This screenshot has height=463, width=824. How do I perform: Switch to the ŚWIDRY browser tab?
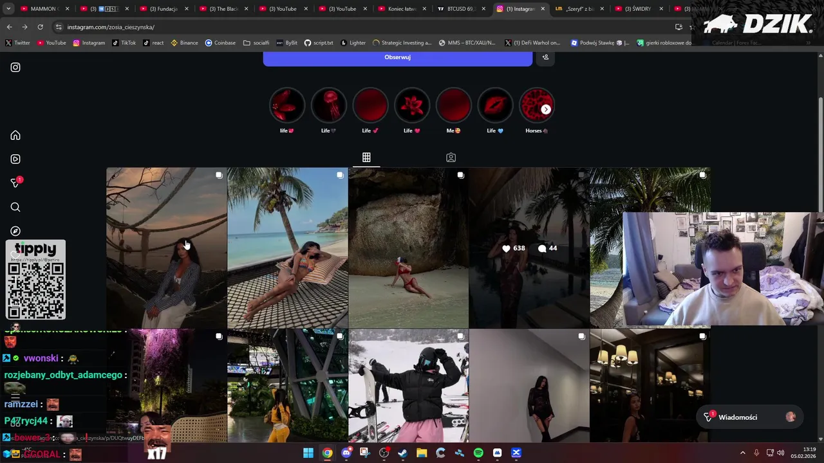(639, 9)
